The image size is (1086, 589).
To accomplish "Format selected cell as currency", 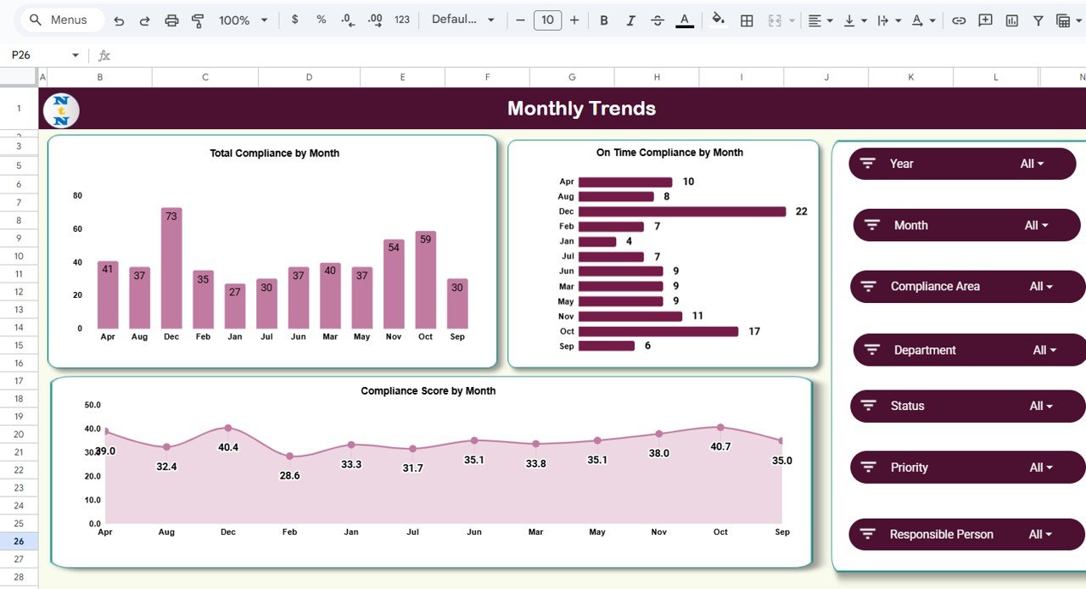I will pos(294,20).
